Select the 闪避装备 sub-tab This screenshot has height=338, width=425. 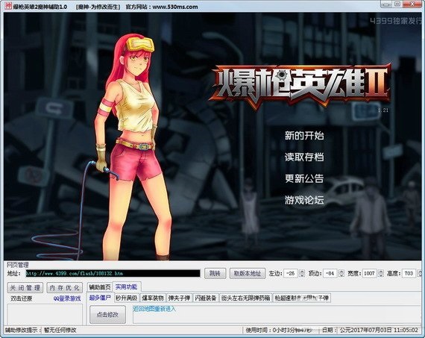point(205,298)
